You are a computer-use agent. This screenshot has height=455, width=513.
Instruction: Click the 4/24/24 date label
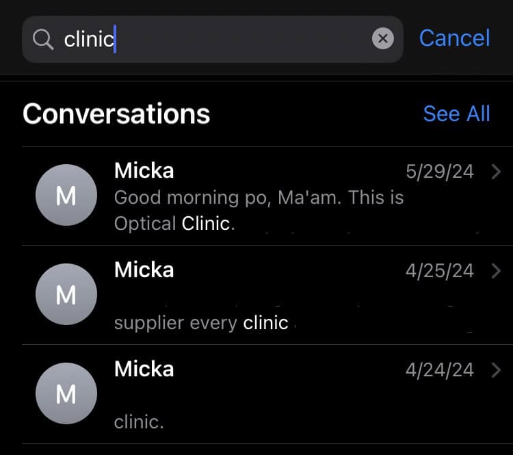click(x=439, y=370)
